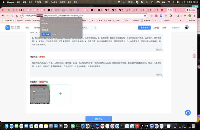Click the speaker icon in translation popup
Image resolution: width=200 pixels, height=130 pixels.
(79, 20)
